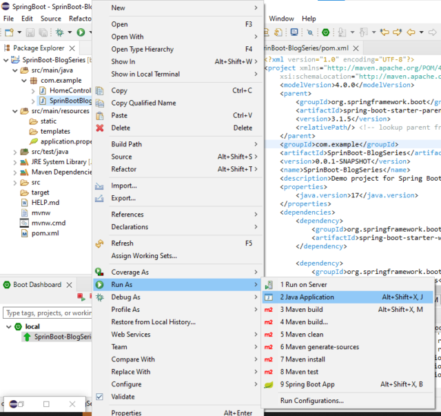Select HELP.md in Package Explorer
Viewport: 441px width, 416px height.
click(45, 203)
